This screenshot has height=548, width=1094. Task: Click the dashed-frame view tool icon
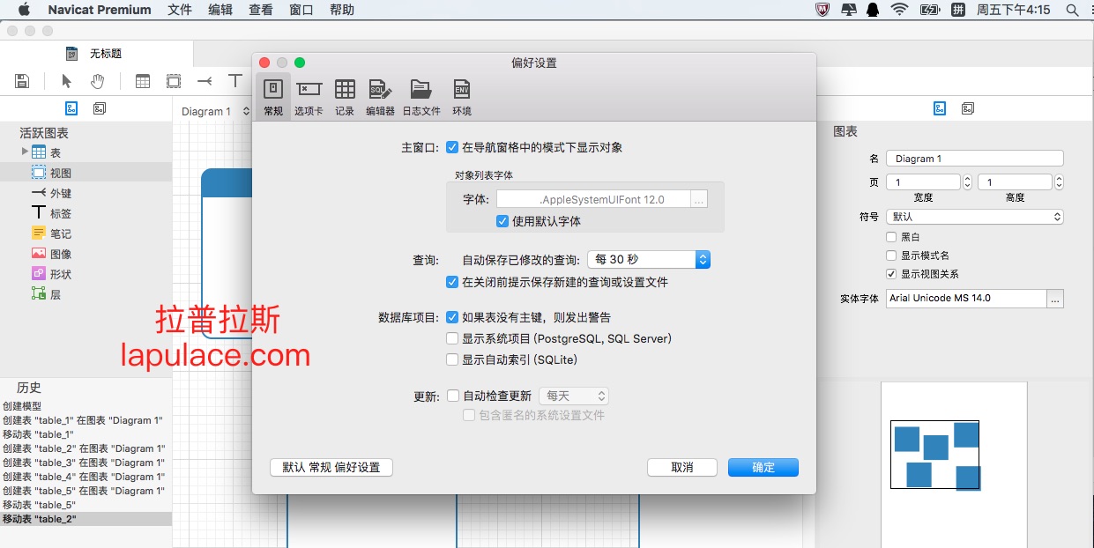174,81
